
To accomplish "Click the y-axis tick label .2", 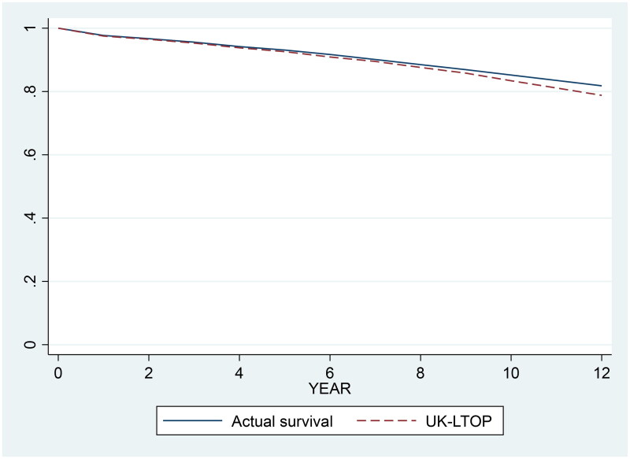I will tap(29, 281).
